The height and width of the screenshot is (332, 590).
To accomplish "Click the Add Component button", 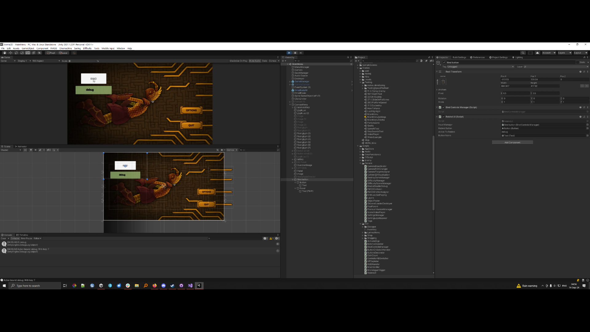I will tap(512, 143).
